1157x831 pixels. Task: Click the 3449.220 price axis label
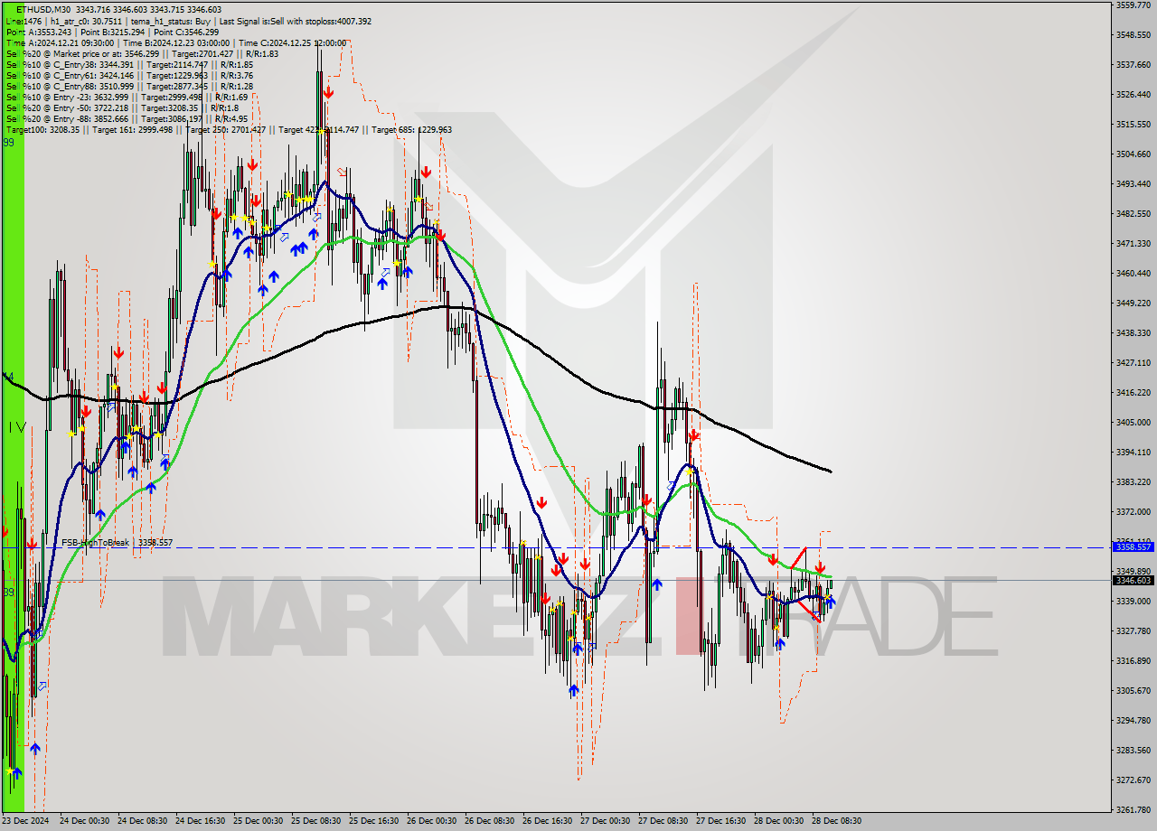[x=1133, y=303]
